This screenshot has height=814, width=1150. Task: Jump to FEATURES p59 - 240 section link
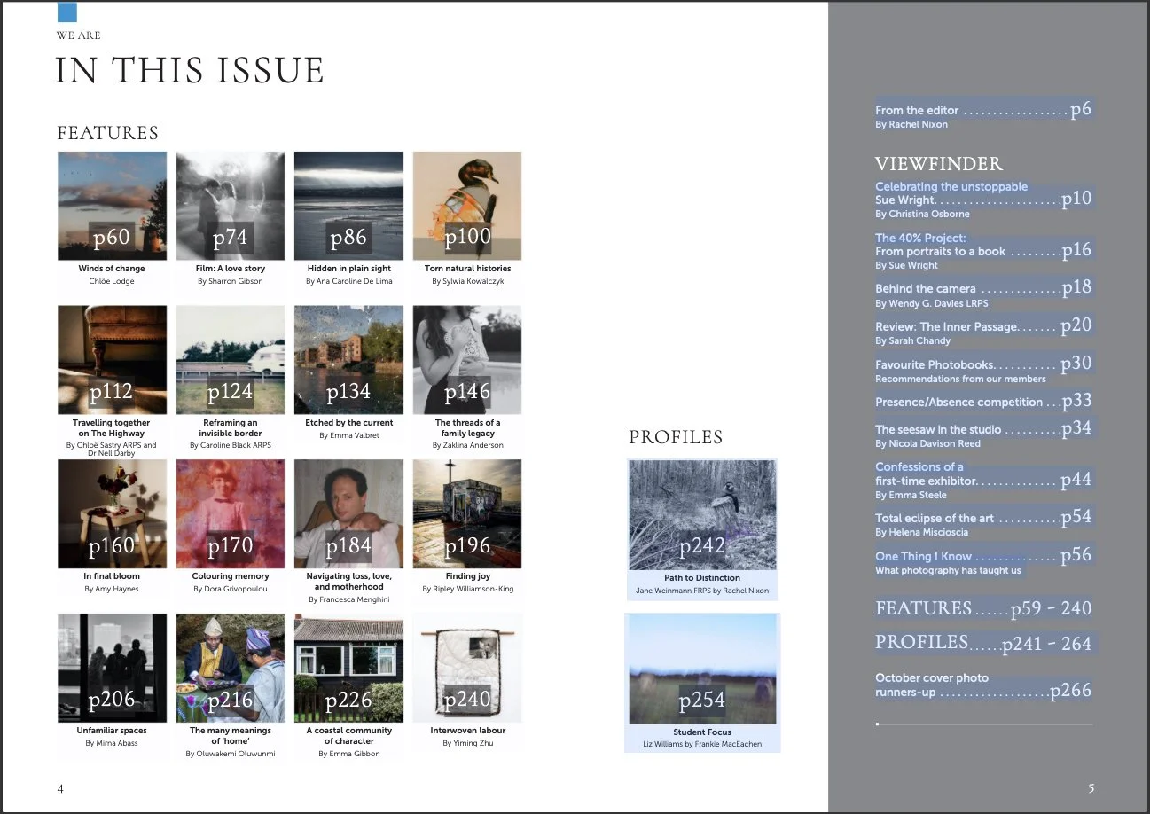[x=983, y=608]
